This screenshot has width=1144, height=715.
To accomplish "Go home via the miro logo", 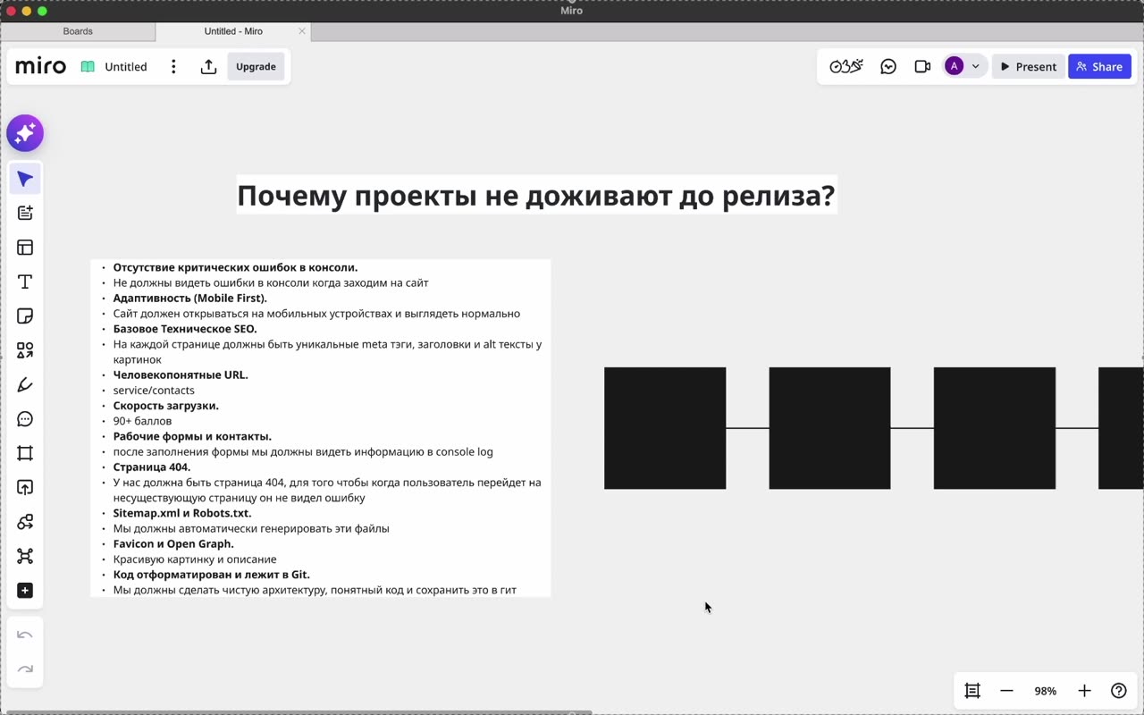I will pos(41,67).
